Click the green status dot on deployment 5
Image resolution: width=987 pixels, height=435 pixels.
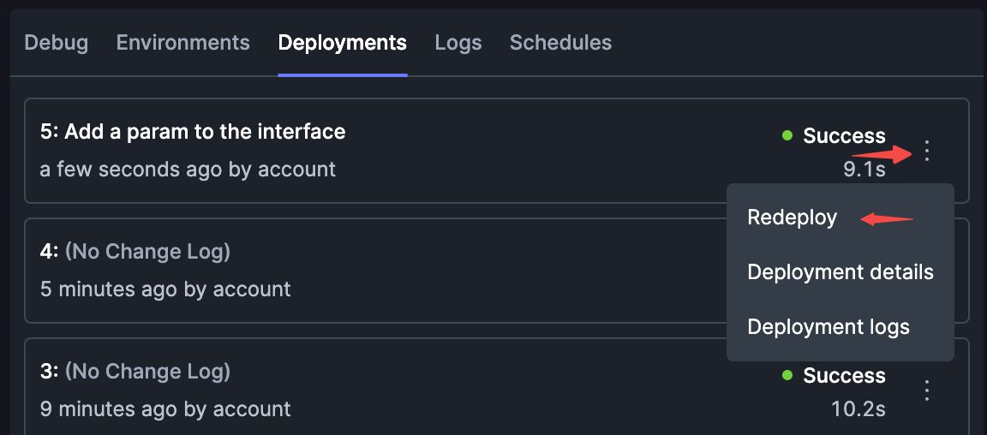(x=787, y=135)
